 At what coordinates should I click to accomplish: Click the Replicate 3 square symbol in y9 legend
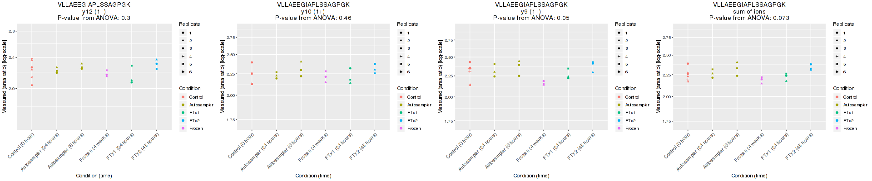tap(619, 48)
